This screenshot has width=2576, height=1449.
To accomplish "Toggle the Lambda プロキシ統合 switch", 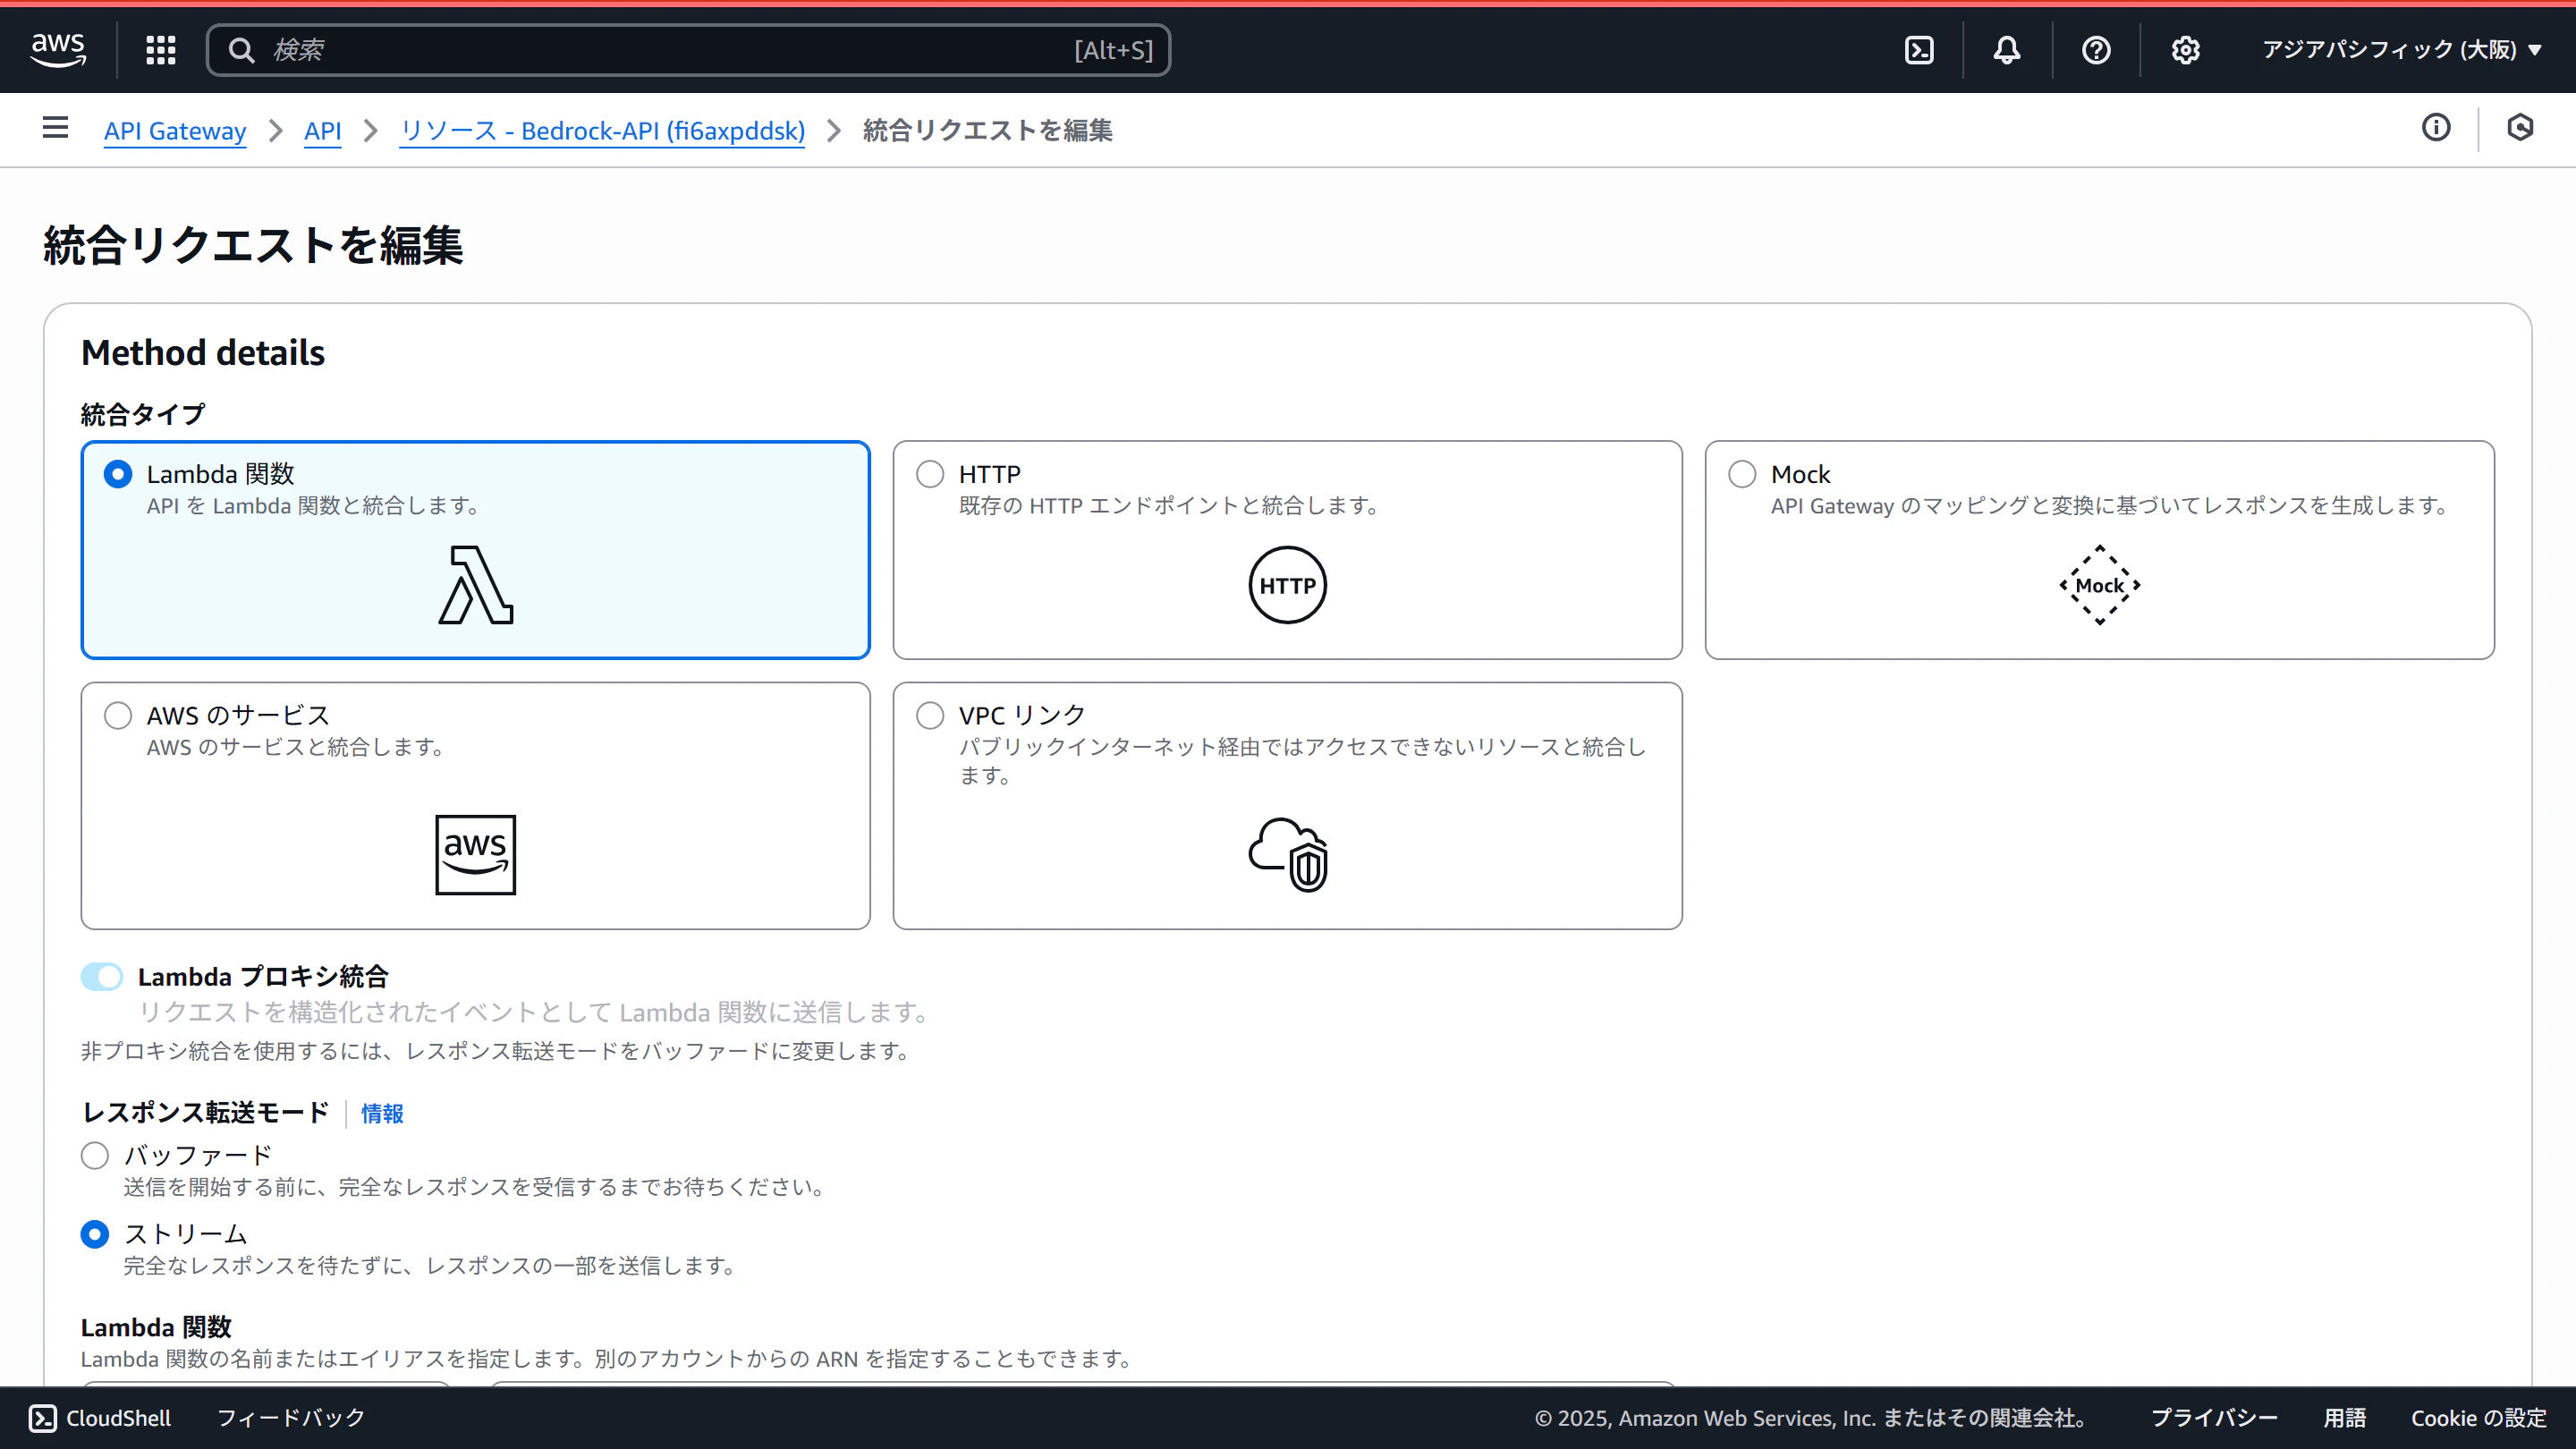I will tap(102, 976).
